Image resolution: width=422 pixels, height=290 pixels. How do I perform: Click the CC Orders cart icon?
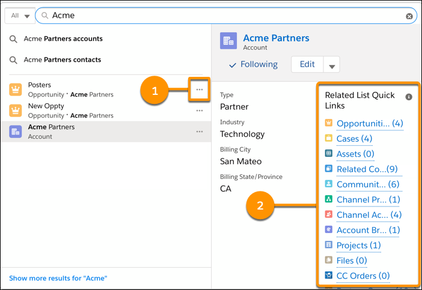point(329,275)
